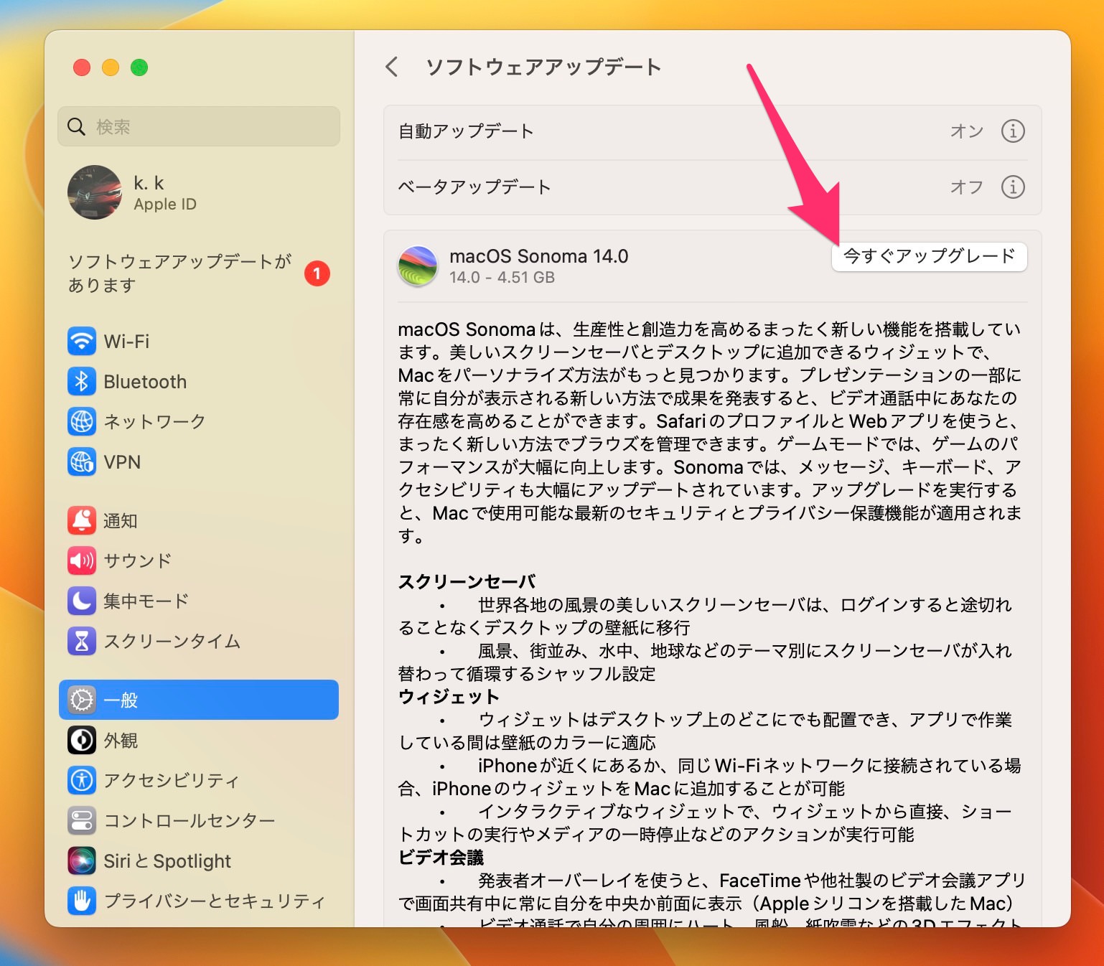Image resolution: width=1104 pixels, height=966 pixels.
Task: Open プライバシーとセキュリティ settings pane
Action: pos(199,901)
